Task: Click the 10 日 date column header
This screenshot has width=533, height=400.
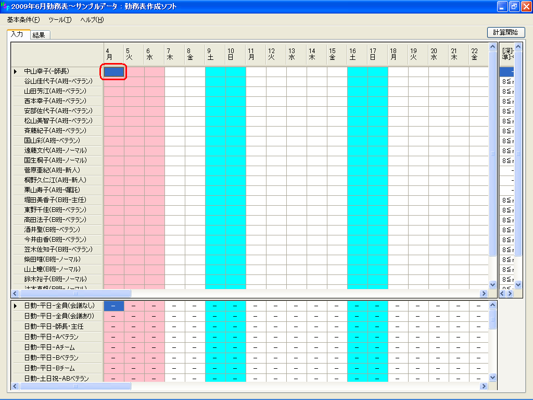Action: (x=236, y=54)
